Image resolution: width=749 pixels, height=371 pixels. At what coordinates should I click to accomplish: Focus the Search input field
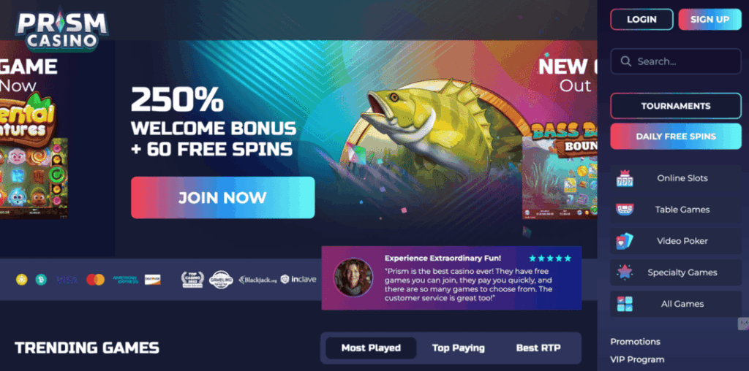coord(676,61)
